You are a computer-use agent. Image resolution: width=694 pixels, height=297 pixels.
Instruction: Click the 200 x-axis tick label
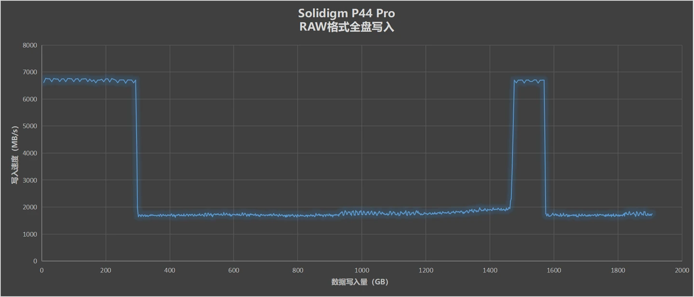tap(106, 271)
